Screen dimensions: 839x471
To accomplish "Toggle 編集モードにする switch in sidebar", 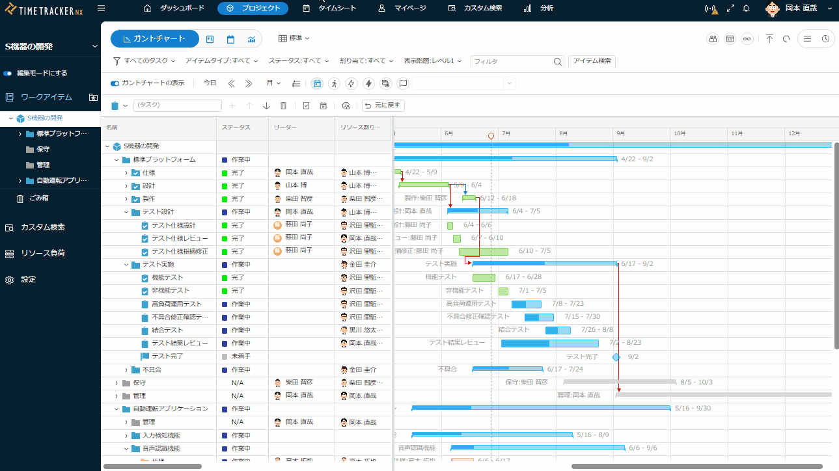I will (8, 74).
